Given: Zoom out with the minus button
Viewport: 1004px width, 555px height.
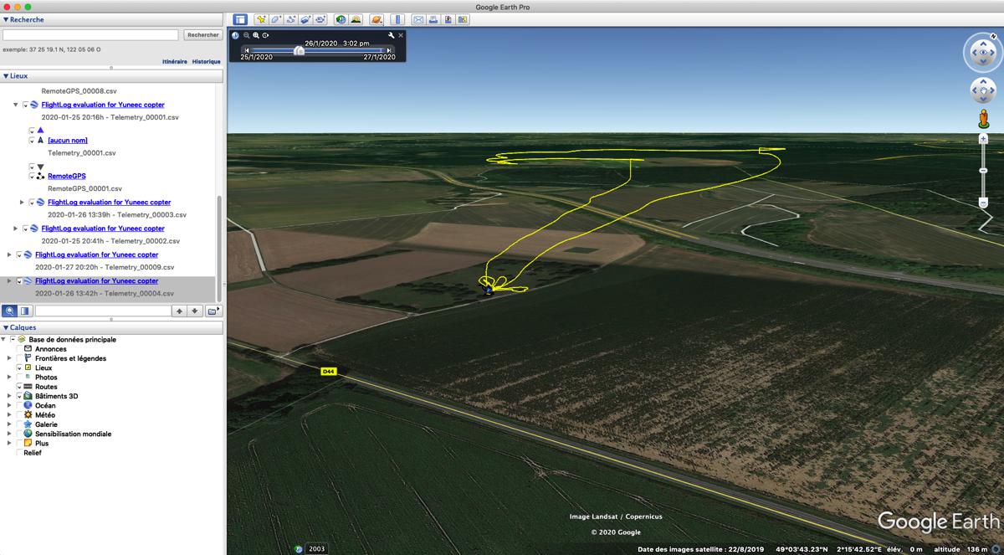Looking at the screenshot, I should click(x=984, y=203).
